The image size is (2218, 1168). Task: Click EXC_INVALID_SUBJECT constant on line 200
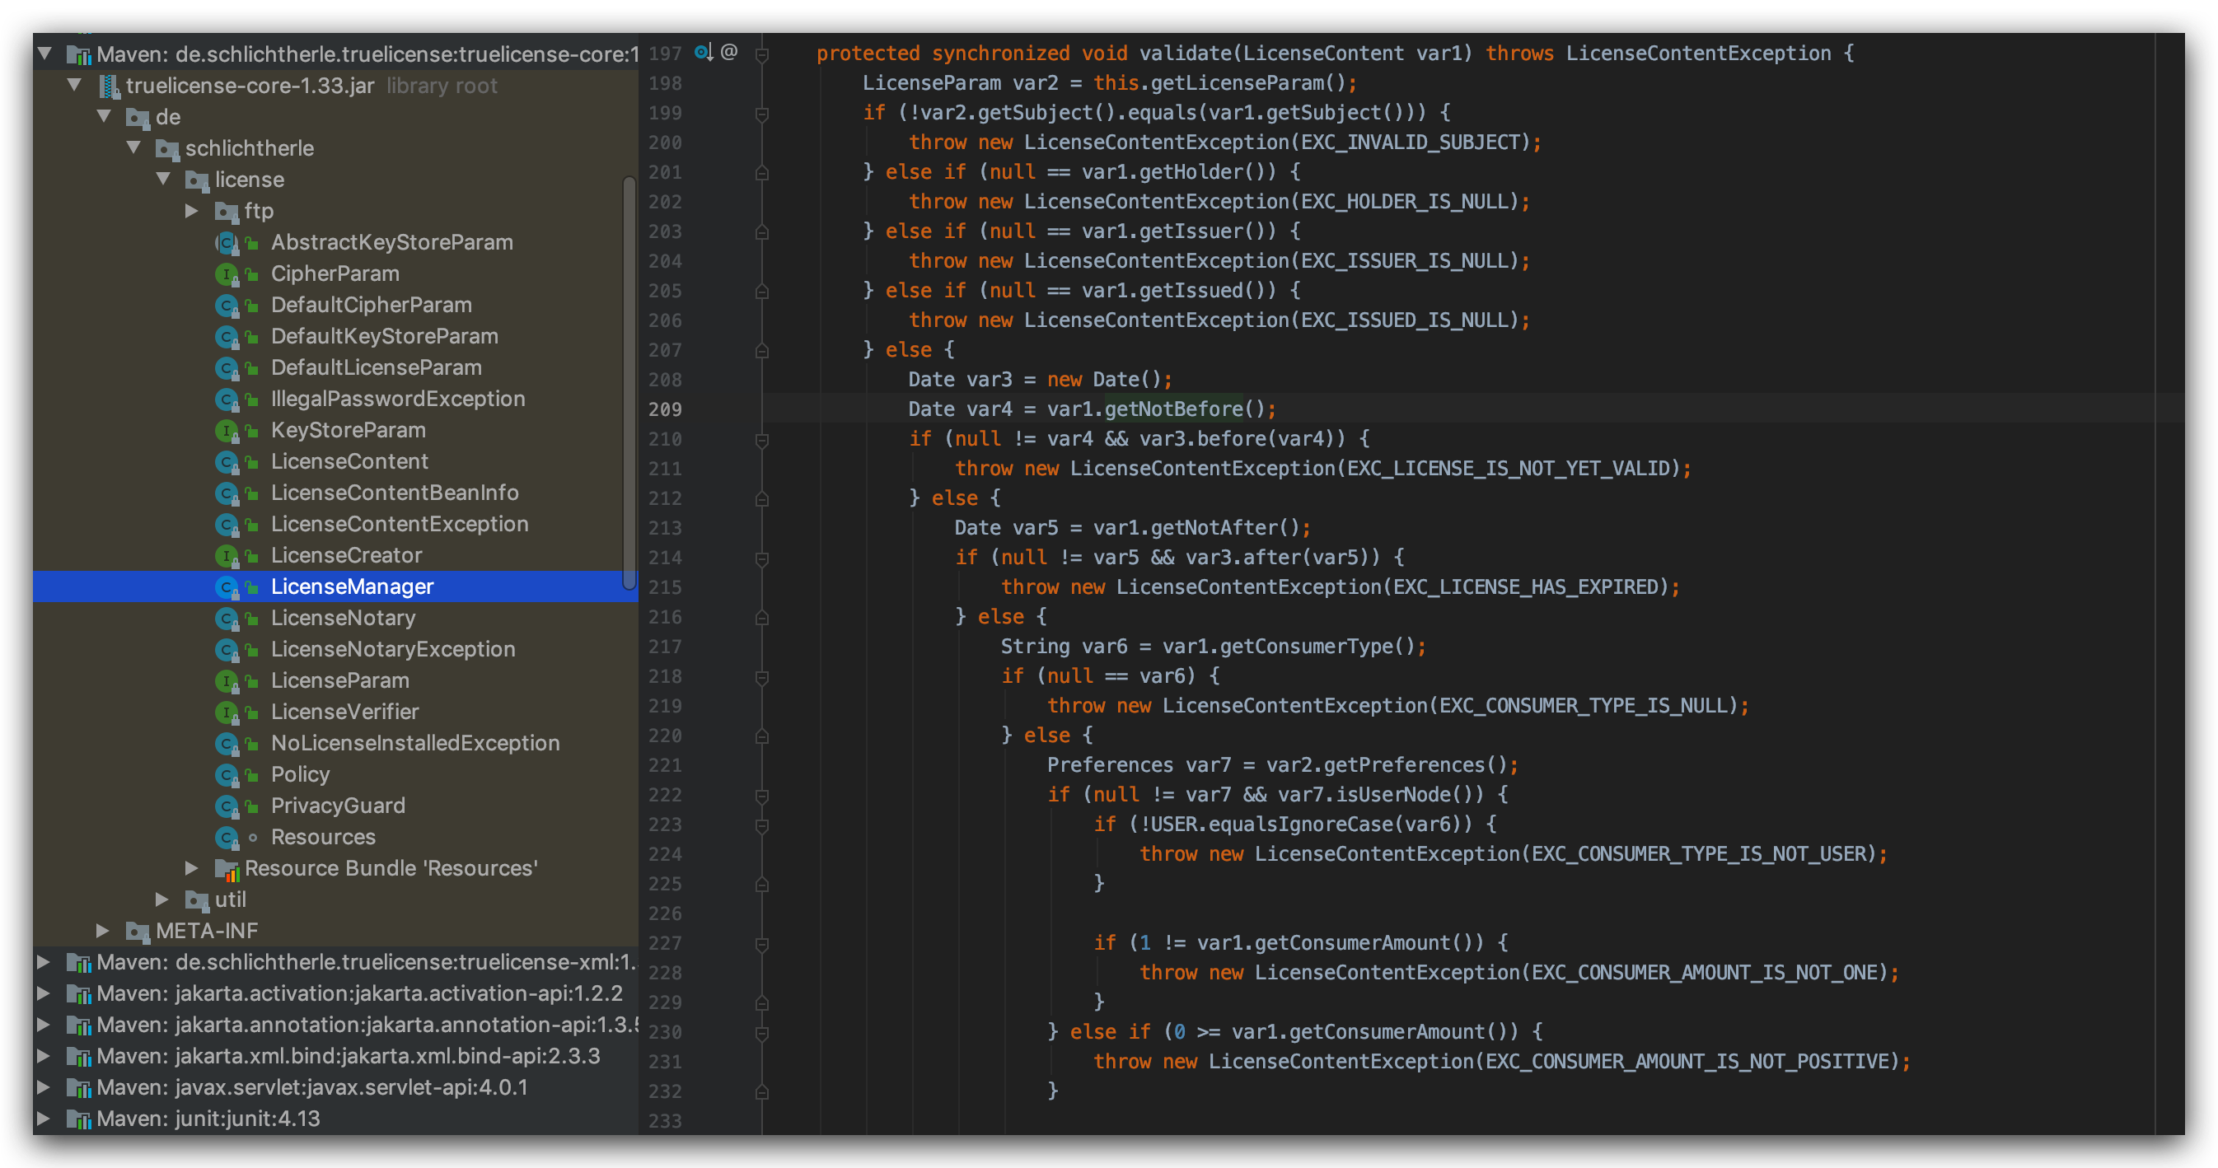tap(1410, 142)
